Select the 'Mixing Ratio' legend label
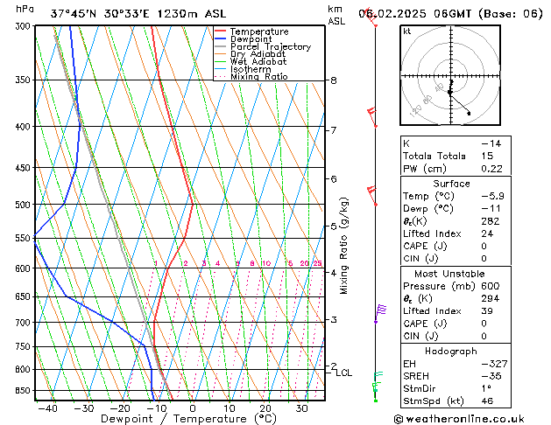Image resolution: width=551 pixels, height=425 pixels. (x=259, y=76)
